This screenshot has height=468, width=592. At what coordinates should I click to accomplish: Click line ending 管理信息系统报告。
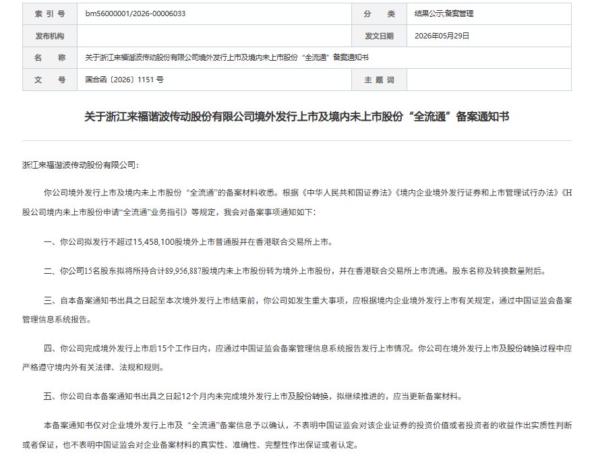57,320
